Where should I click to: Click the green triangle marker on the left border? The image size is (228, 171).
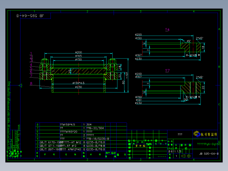coord(21,85)
